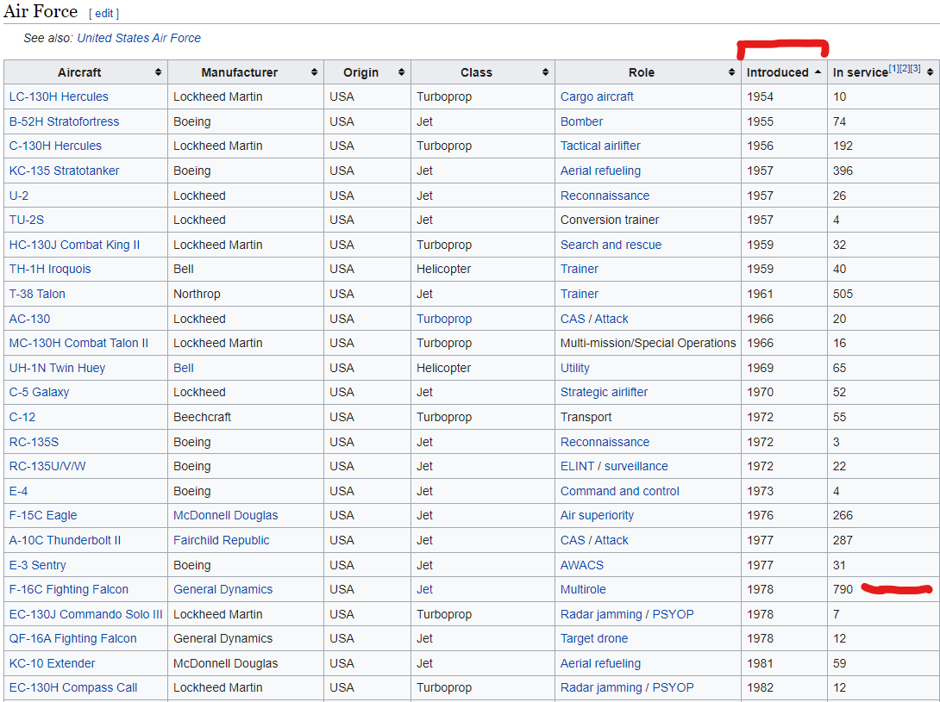
Task: Open U-2 aircraft link
Action: pyautogui.click(x=19, y=196)
